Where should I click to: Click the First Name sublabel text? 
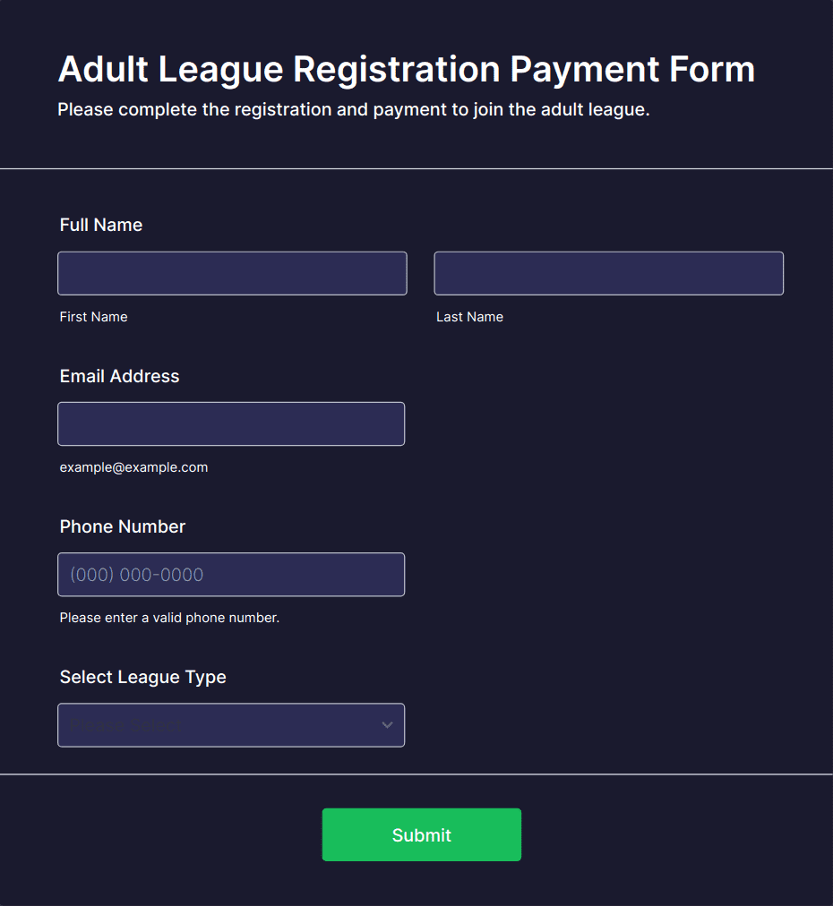tap(94, 317)
